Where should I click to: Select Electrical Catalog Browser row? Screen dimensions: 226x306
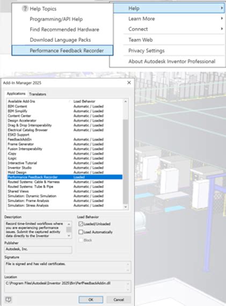point(65,130)
